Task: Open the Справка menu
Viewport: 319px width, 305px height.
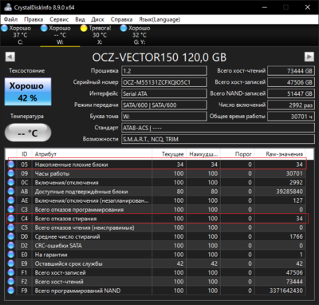Action: (x=121, y=19)
